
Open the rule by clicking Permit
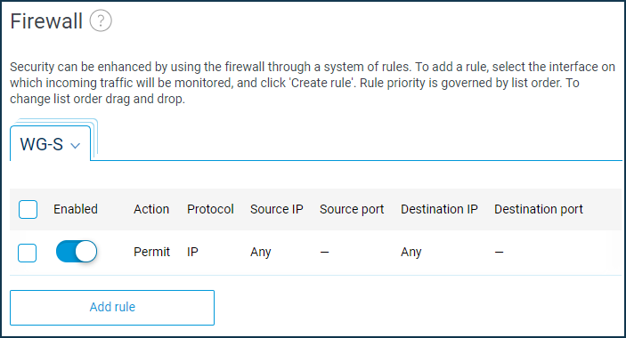click(151, 252)
